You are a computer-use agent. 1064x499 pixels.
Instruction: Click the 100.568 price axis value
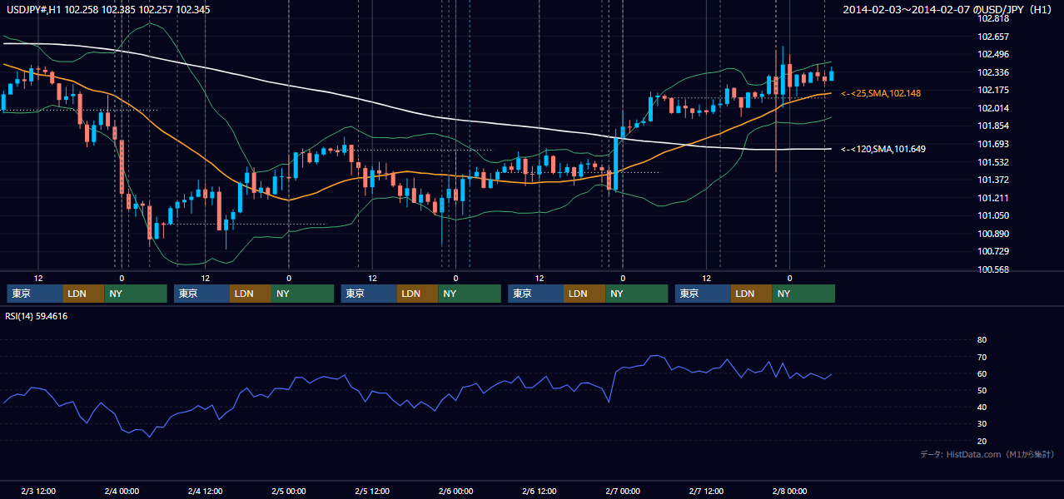pyautogui.click(x=992, y=269)
